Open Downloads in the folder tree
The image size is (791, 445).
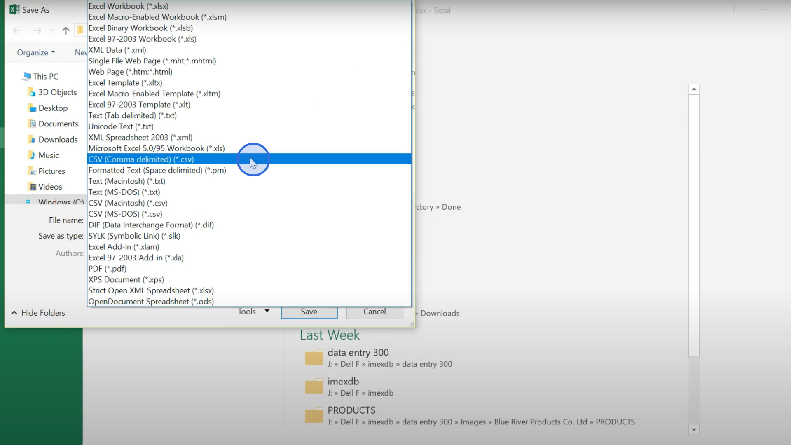click(x=58, y=139)
